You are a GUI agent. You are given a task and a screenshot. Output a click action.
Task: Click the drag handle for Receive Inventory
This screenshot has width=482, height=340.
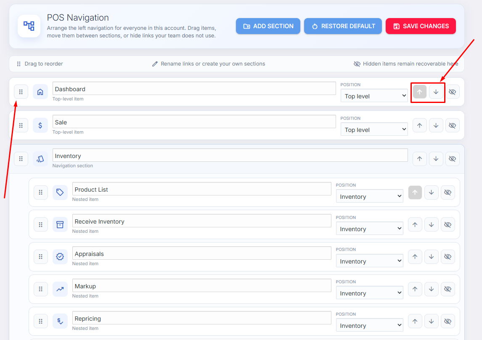tap(40, 225)
